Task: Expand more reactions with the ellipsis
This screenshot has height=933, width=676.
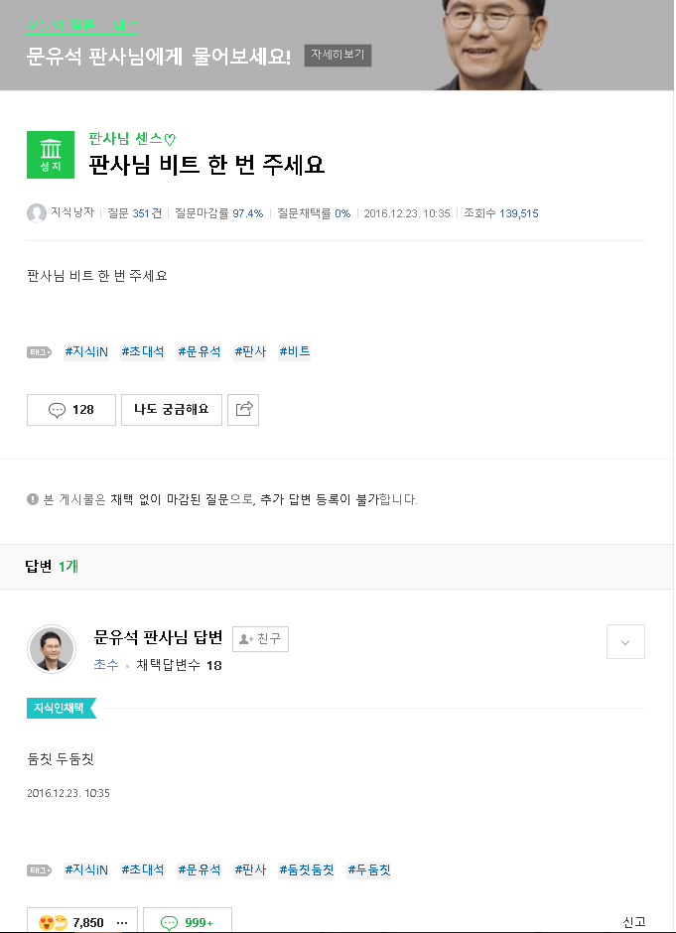Action: point(122,923)
